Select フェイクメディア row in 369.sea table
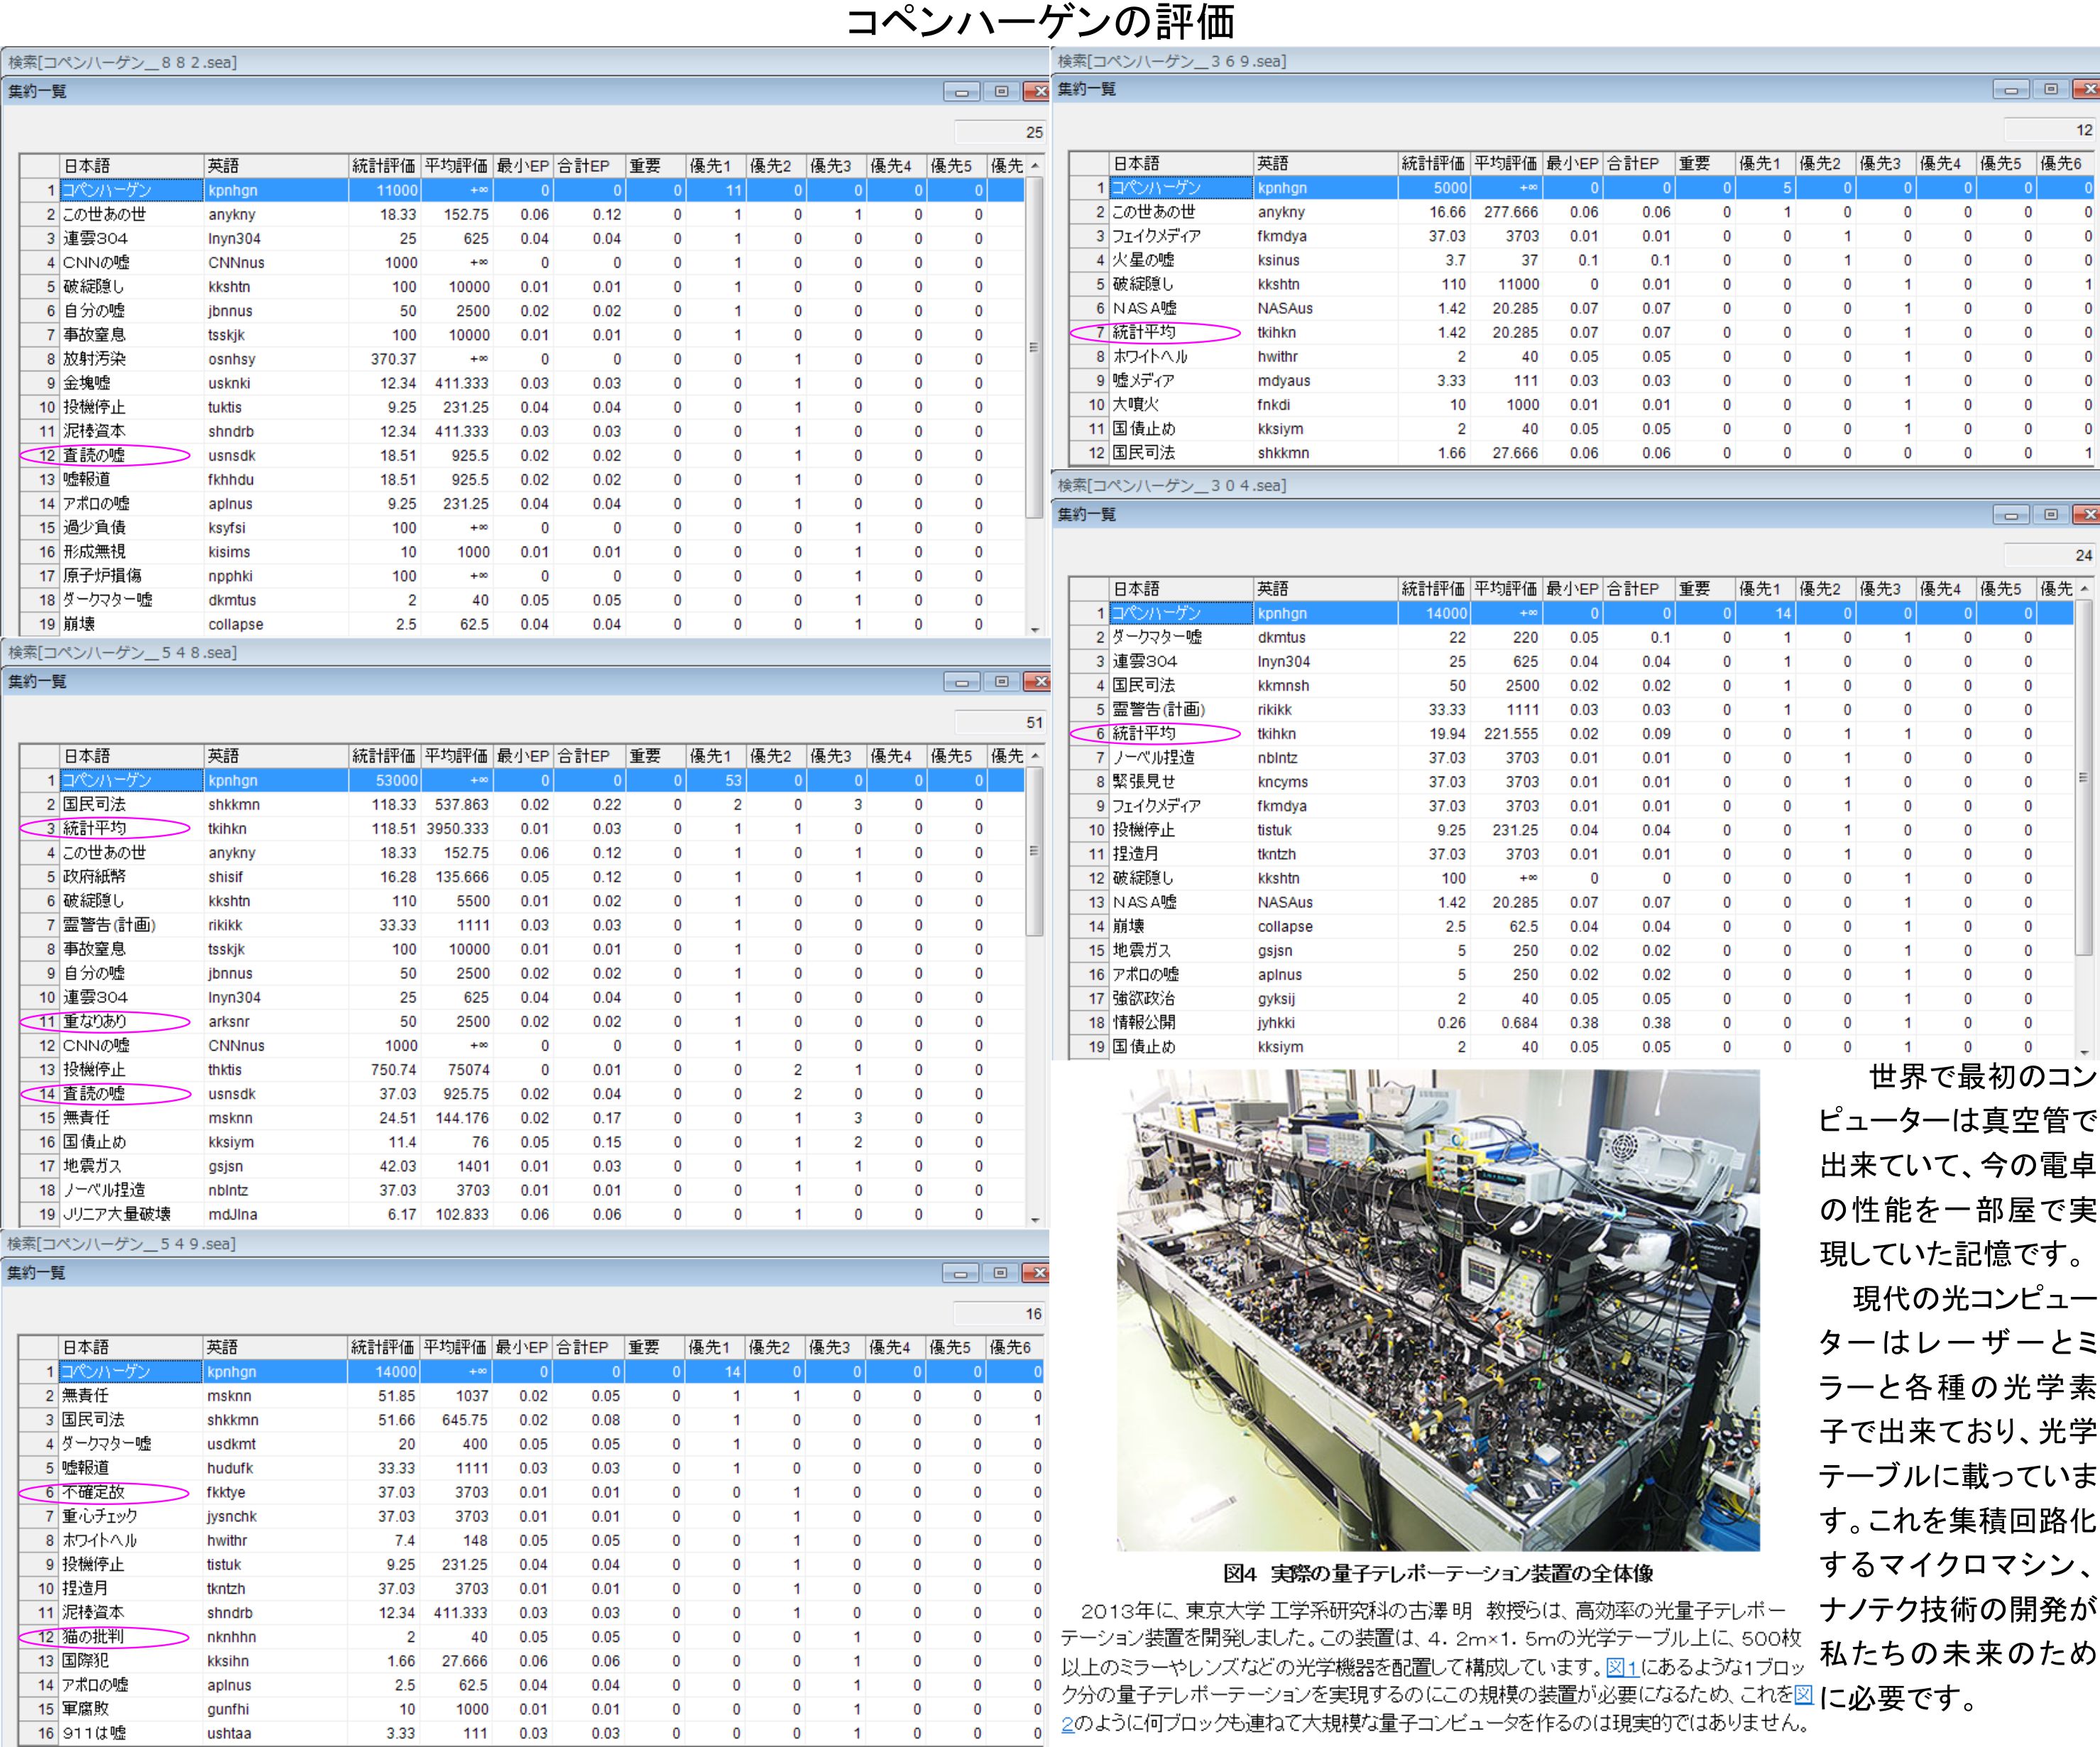 [1156, 236]
